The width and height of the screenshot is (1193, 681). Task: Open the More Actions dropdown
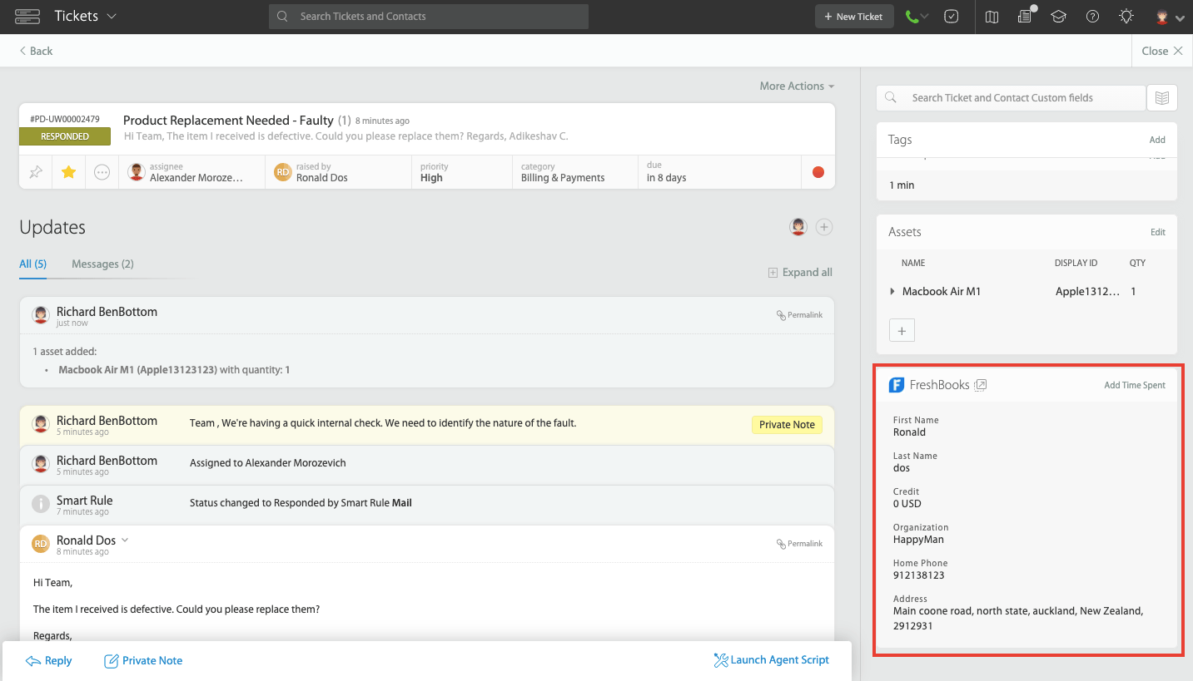click(795, 86)
